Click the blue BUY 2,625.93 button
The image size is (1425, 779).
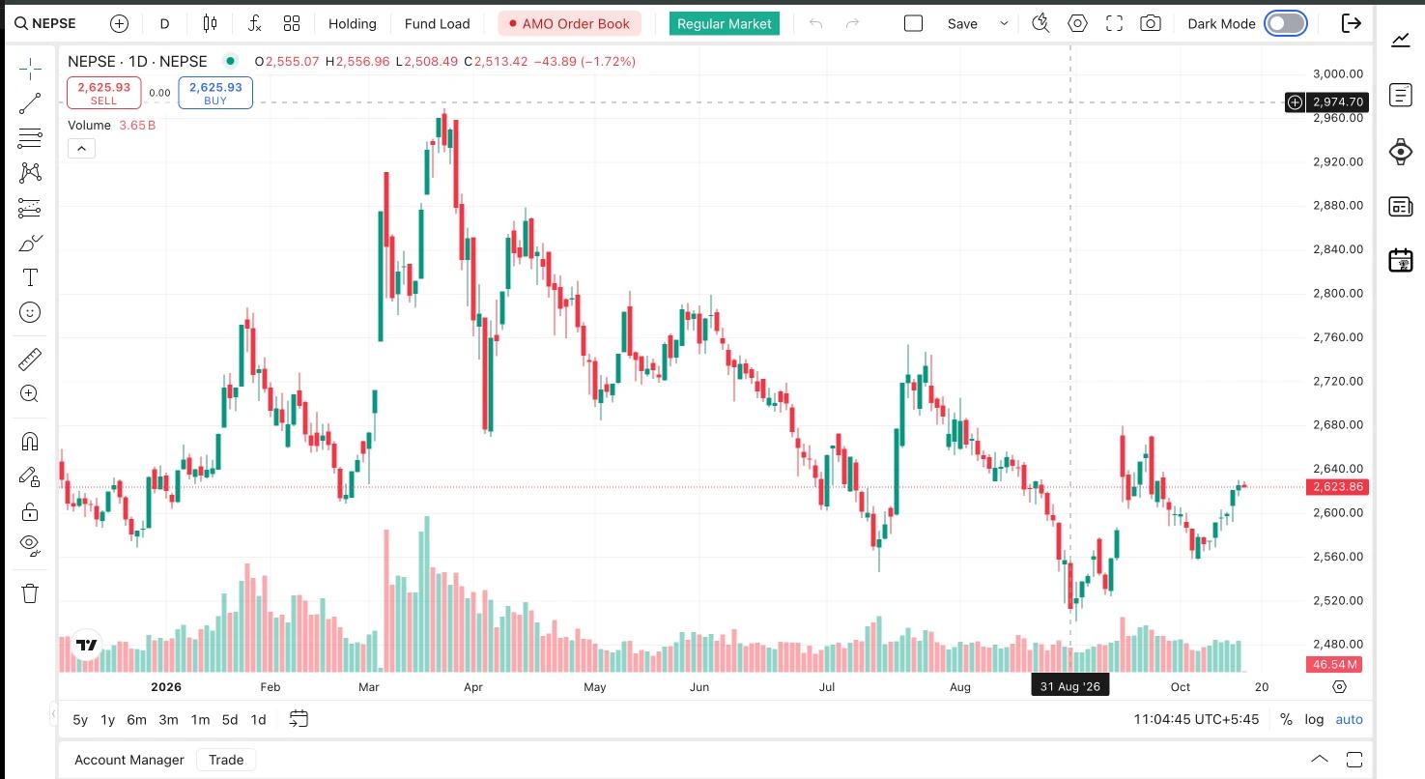tap(215, 93)
